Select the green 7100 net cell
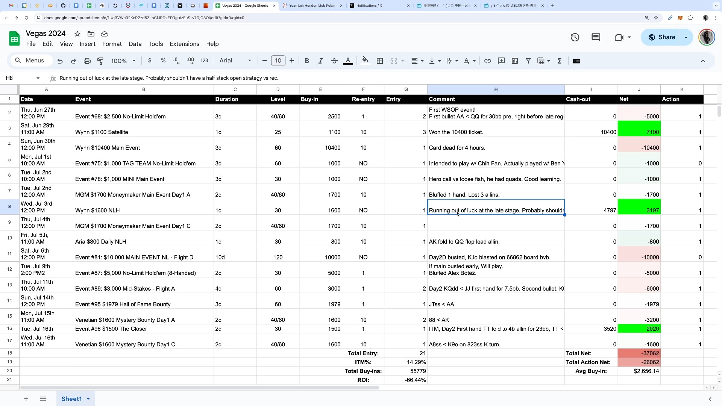 639,129
